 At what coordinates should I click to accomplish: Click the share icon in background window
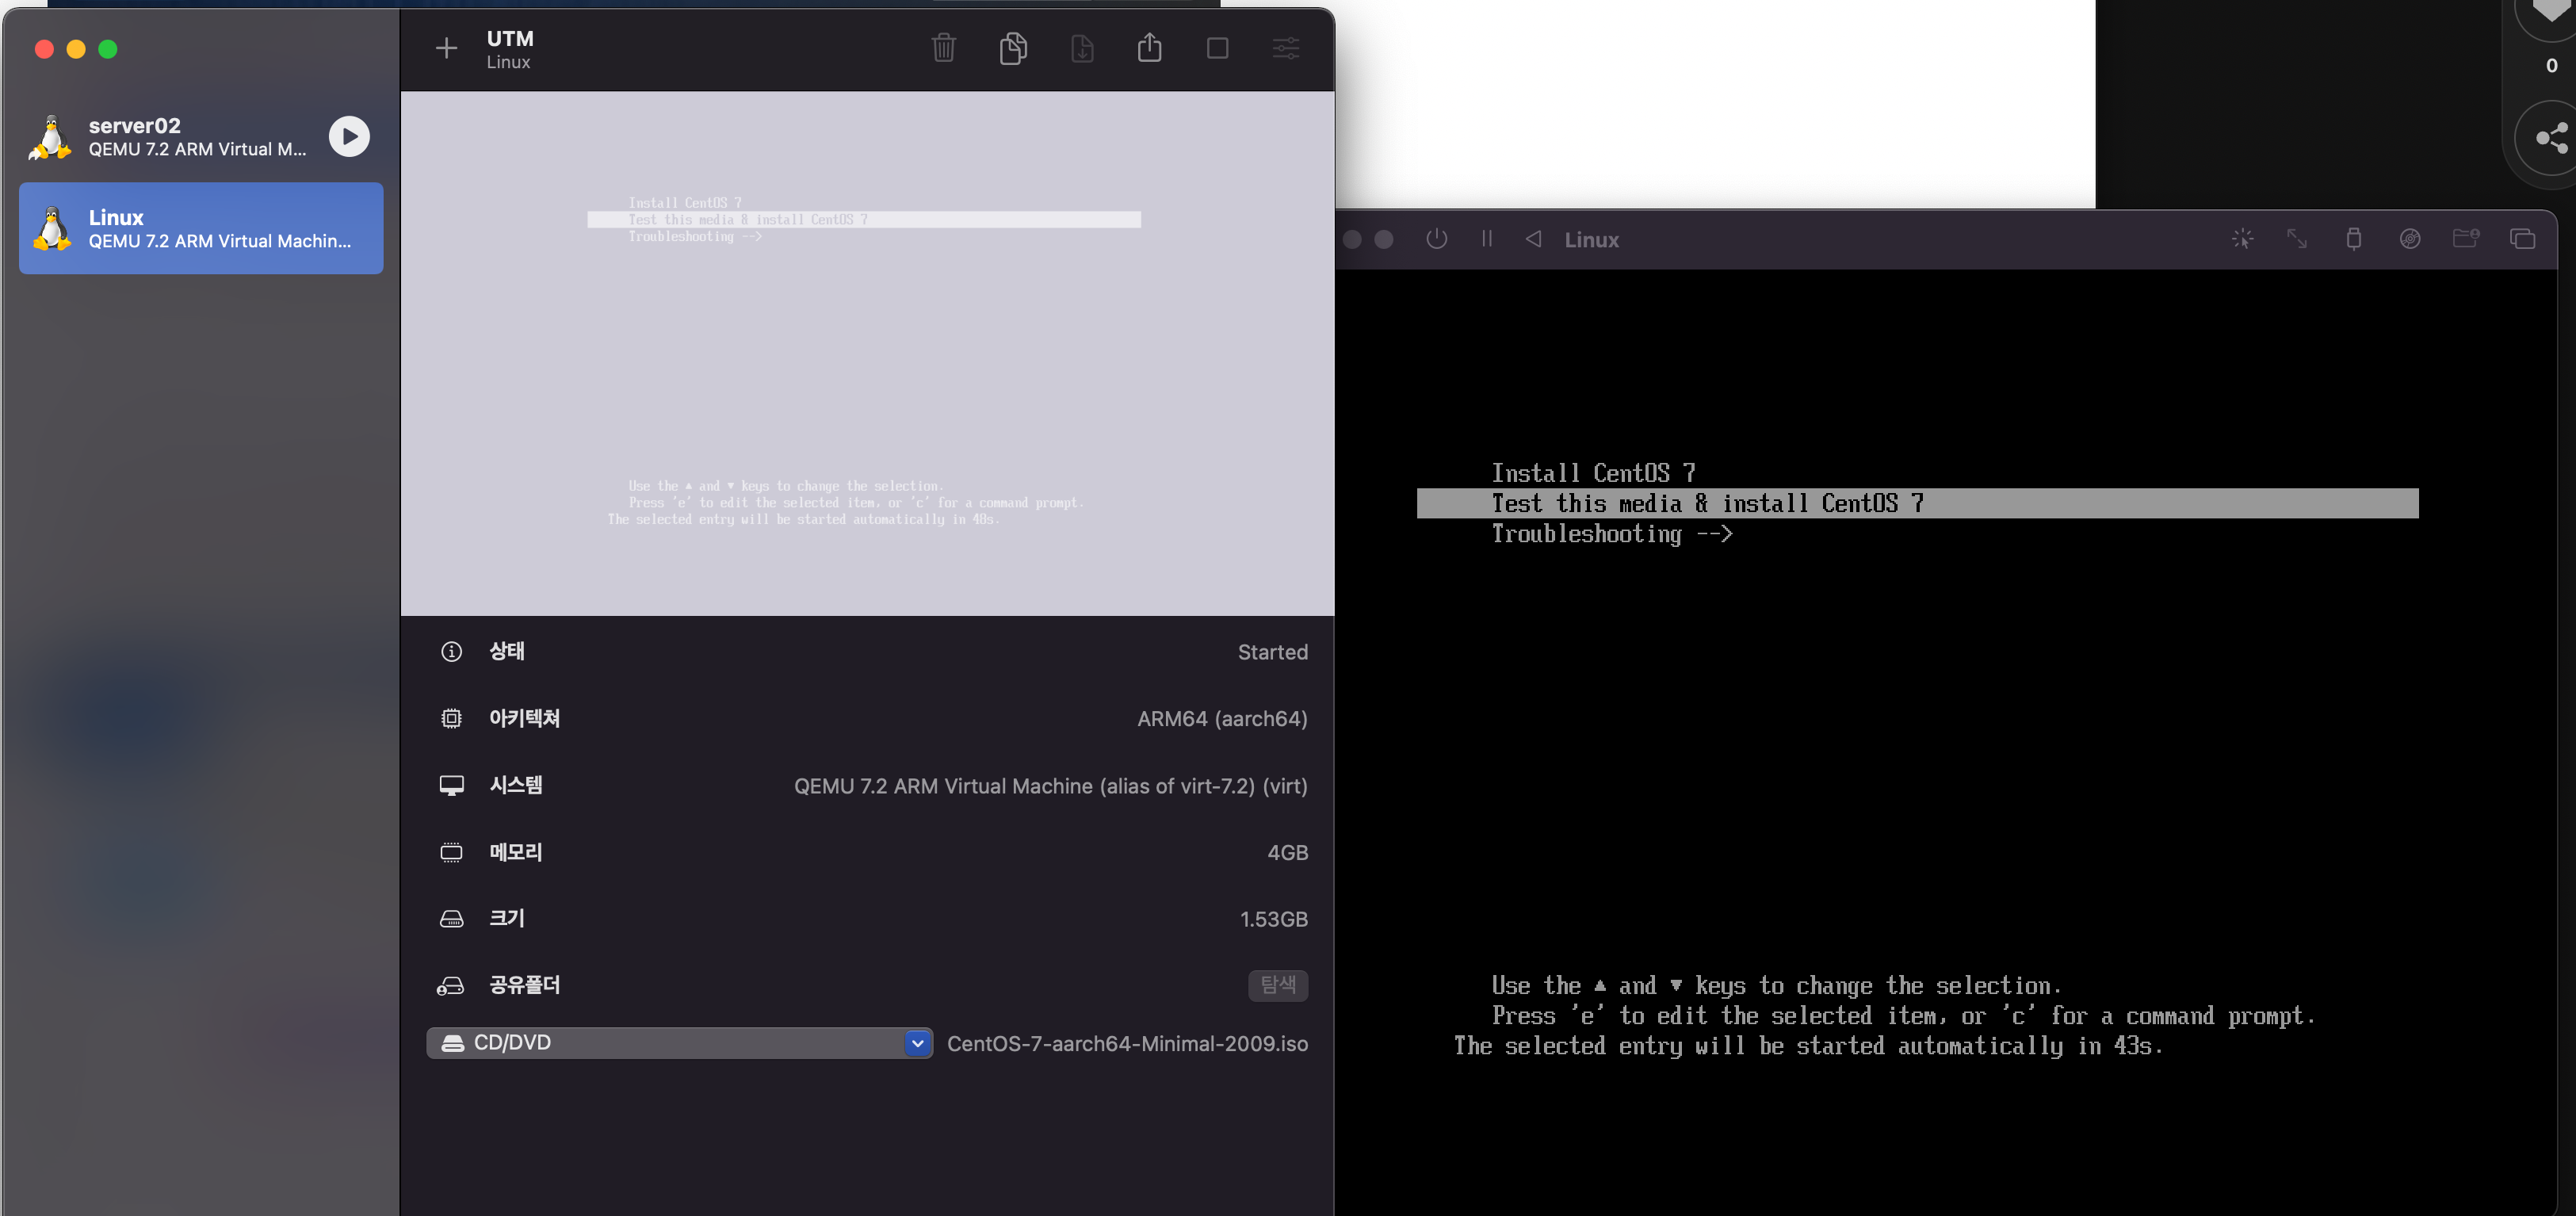point(2551,138)
